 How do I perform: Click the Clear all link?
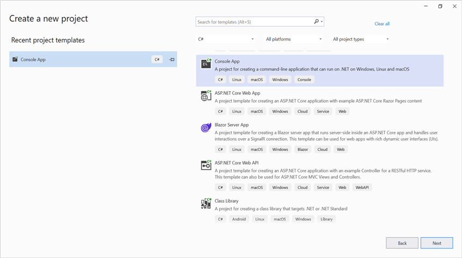tap(382, 24)
